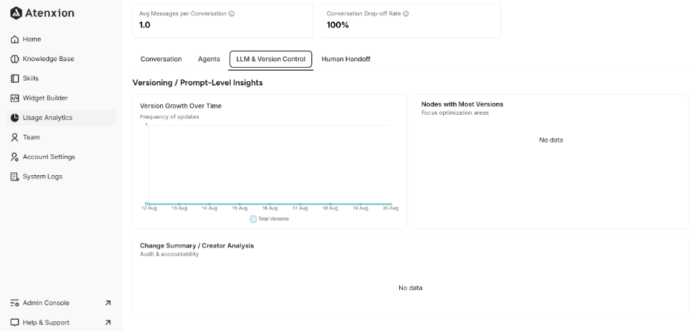The height and width of the screenshot is (331, 697).
Task: Click the Change Summary / Creator Analysis title
Action: [x=197, y=245]
